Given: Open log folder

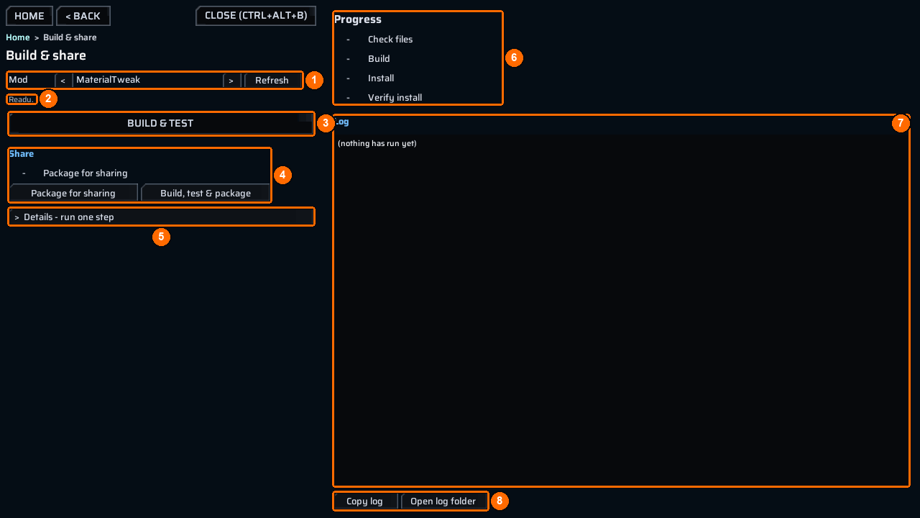Looking at the screenshot, I should click(x=443, y=501).
